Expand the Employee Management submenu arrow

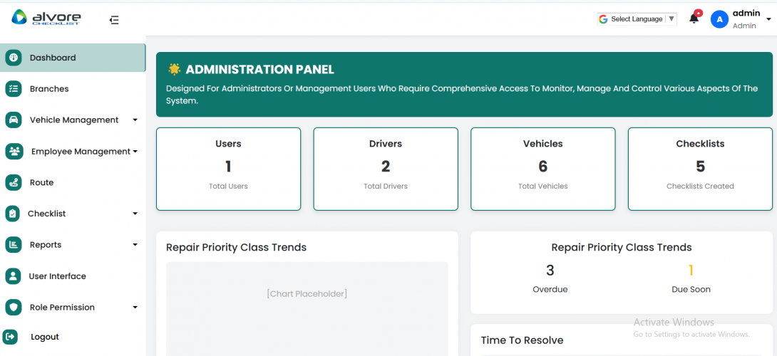click(x=135, y=152)
